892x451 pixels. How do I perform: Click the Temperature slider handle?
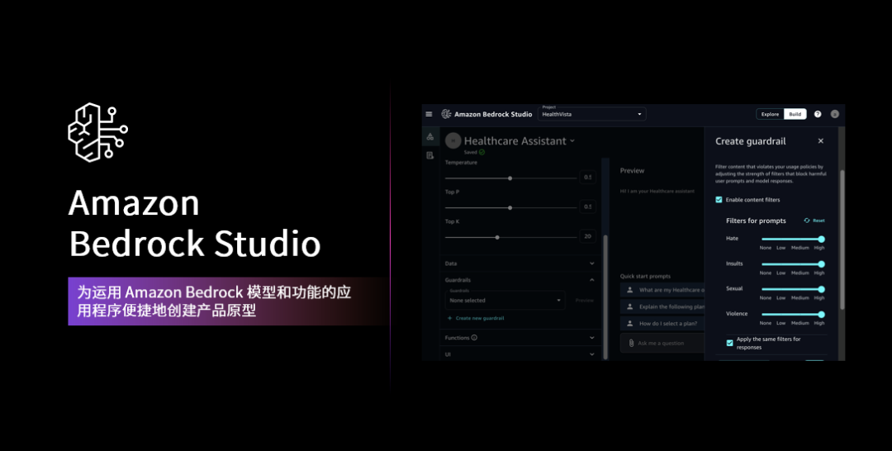pos(510,178)
